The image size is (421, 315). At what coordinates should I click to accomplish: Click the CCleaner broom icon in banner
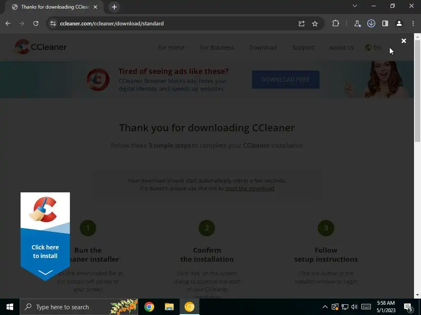pyautogui.click(x=43, y=210)
